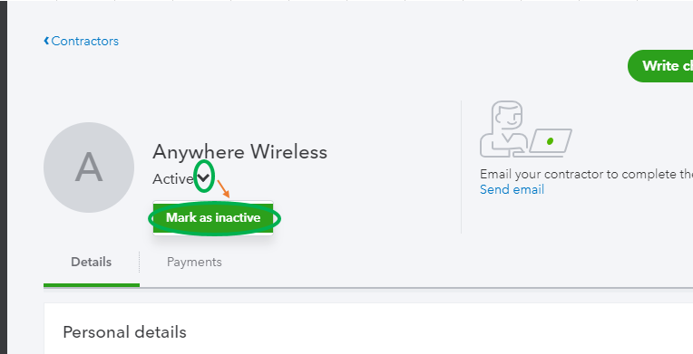The height and width of the screenshot is (354, 693).
Task: Choose Mark as inactive from the dropdown
Action: point(213,217)
